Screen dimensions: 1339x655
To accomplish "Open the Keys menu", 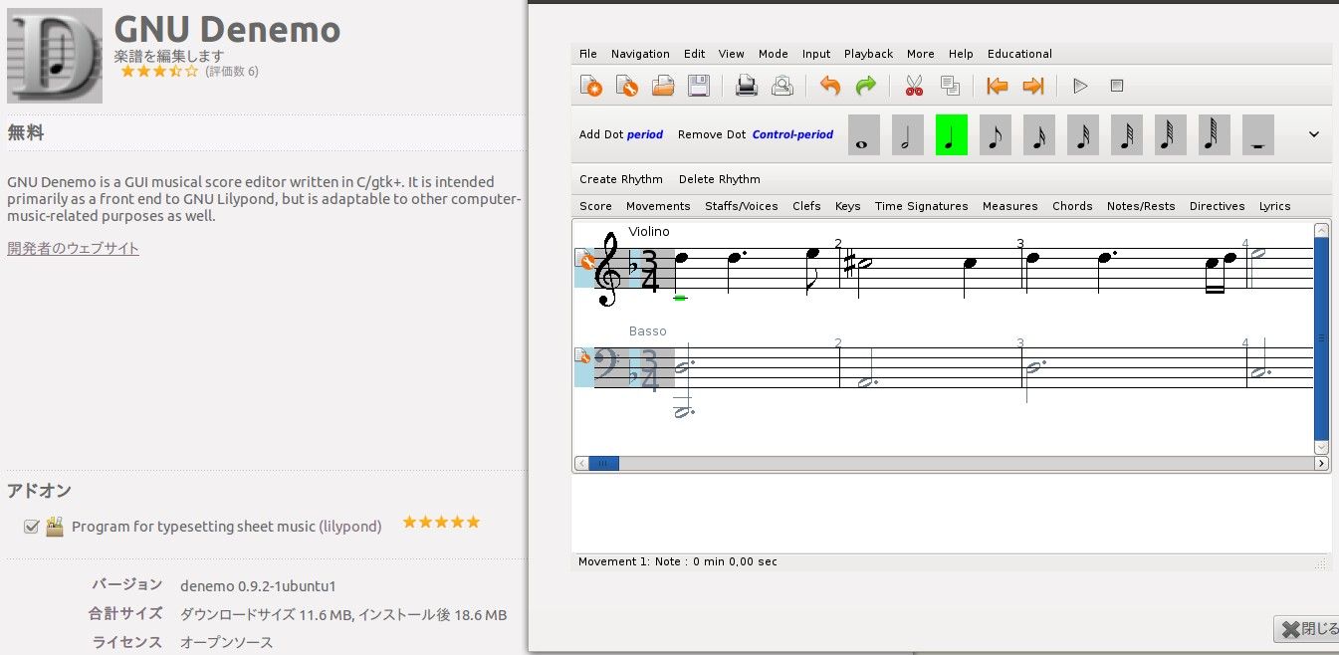I will coord(848,206).
